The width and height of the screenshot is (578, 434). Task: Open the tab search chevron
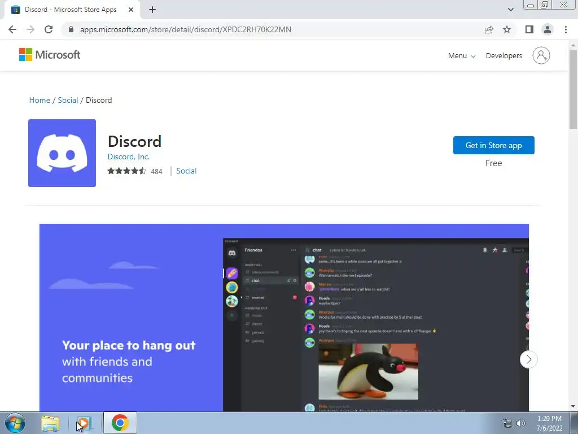click(x=510, y=10)
